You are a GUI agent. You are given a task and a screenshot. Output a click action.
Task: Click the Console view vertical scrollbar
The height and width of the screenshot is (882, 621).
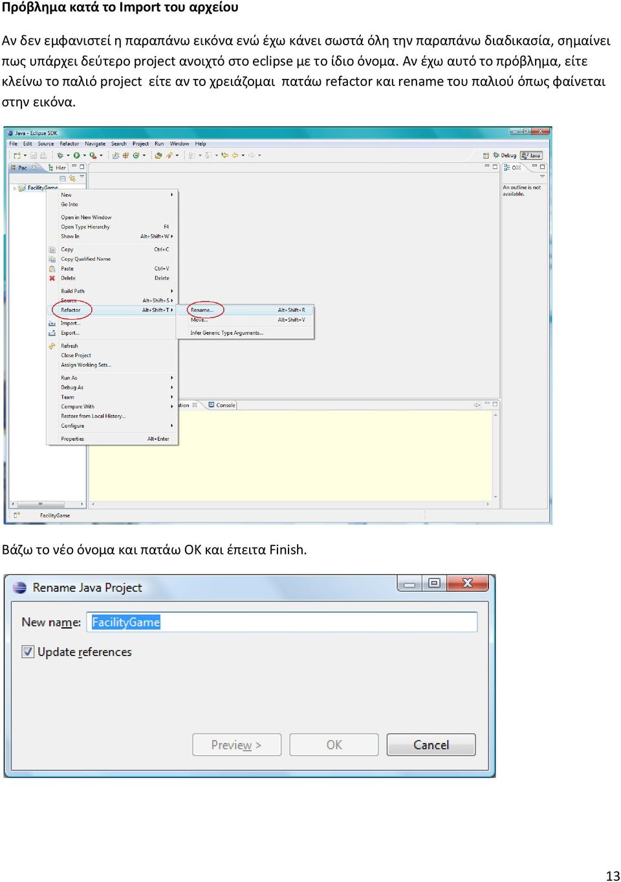496,456
